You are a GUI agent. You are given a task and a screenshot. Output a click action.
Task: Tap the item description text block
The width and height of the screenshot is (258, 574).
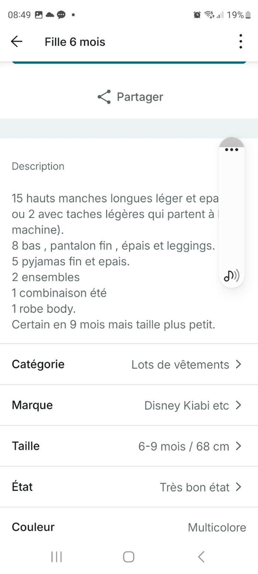[115, 262]
